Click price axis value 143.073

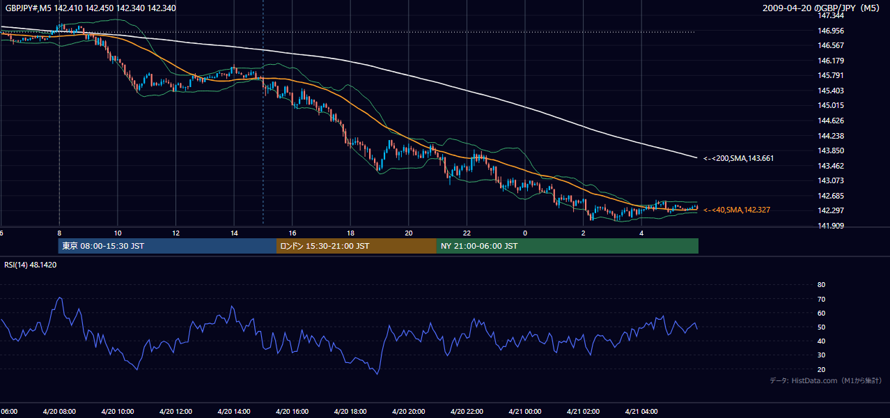(832, 180)
